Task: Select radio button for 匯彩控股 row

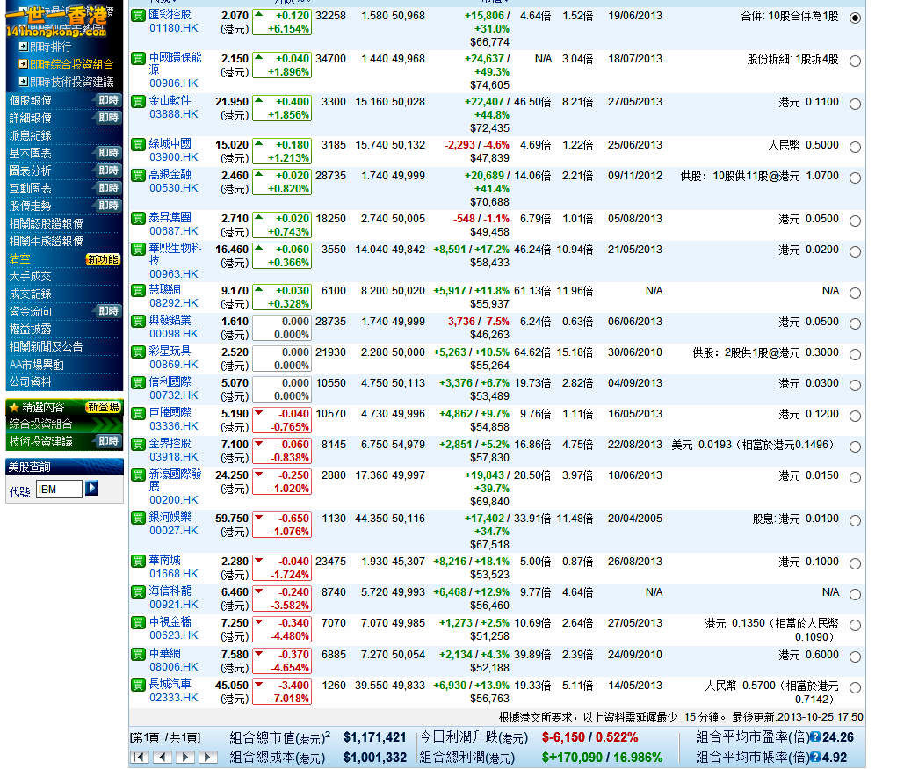Action: (x=856, y=18)
